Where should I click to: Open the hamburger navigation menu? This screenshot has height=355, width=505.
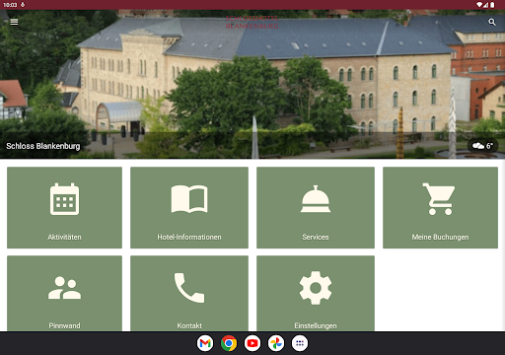(x=14, y=22)
